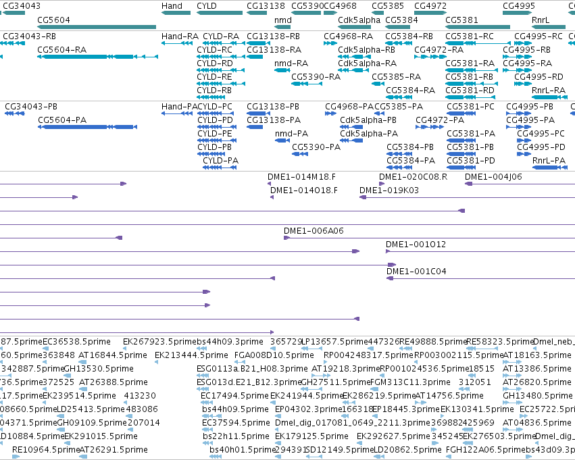Click the CG5604-RA transcript label
Screen dimensions: 575x460
(62, 49)
